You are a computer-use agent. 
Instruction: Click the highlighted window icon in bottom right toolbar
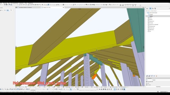point(114,89)
